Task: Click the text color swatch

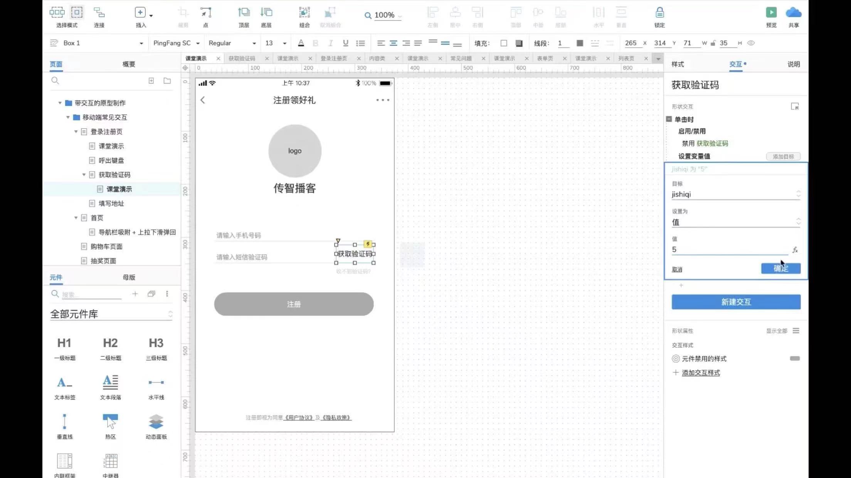Action: pos(301,43)
